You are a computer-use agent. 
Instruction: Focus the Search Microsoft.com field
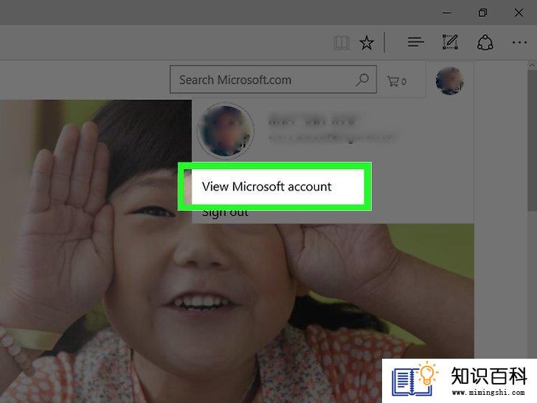[273, 80]
